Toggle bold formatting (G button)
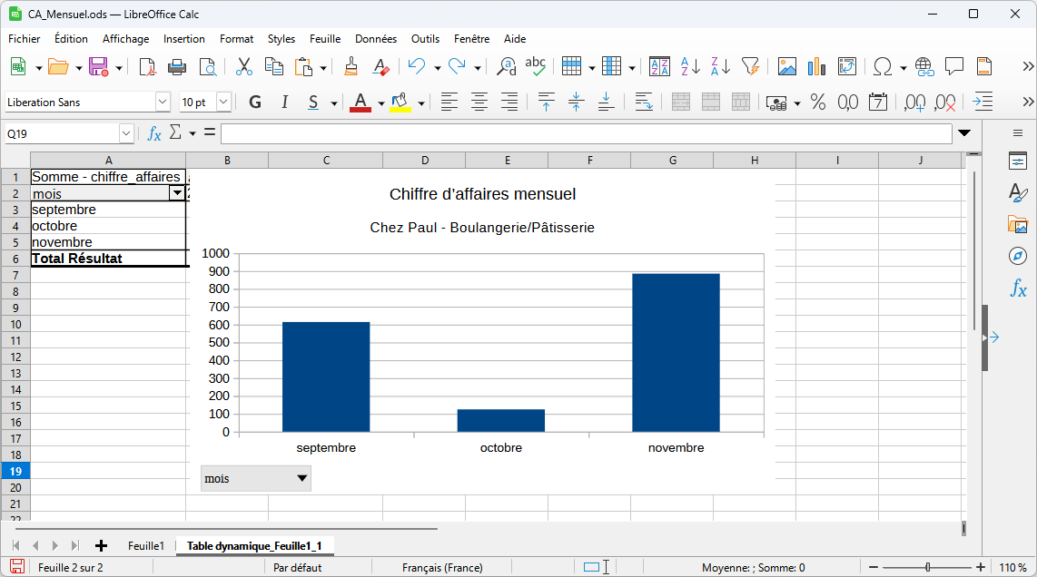The width and height of the screenshot is (1037, 577). pos(255,103)
